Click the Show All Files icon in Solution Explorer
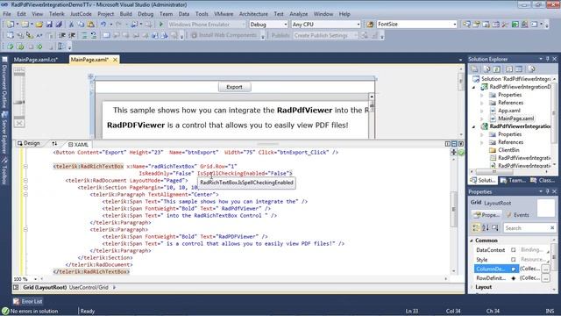This screenshot has width=561, height=316. pos(487,69)
